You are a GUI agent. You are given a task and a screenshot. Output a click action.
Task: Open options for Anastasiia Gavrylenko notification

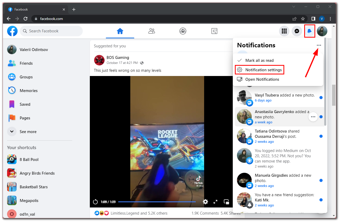[x=313, y=117]
